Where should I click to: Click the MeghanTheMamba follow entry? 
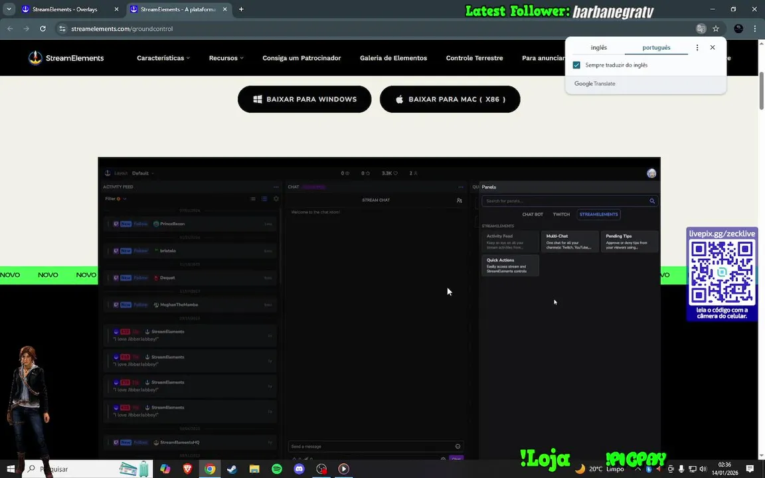click(x=191, y=305)
